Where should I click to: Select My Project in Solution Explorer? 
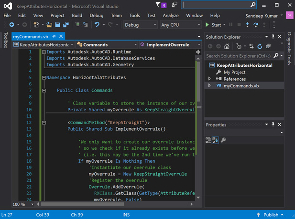click(x=234, y=73)
